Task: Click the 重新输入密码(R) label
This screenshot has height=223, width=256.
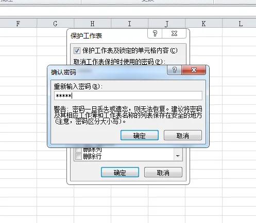Action: pyautogui.click(x=78, y=86)
